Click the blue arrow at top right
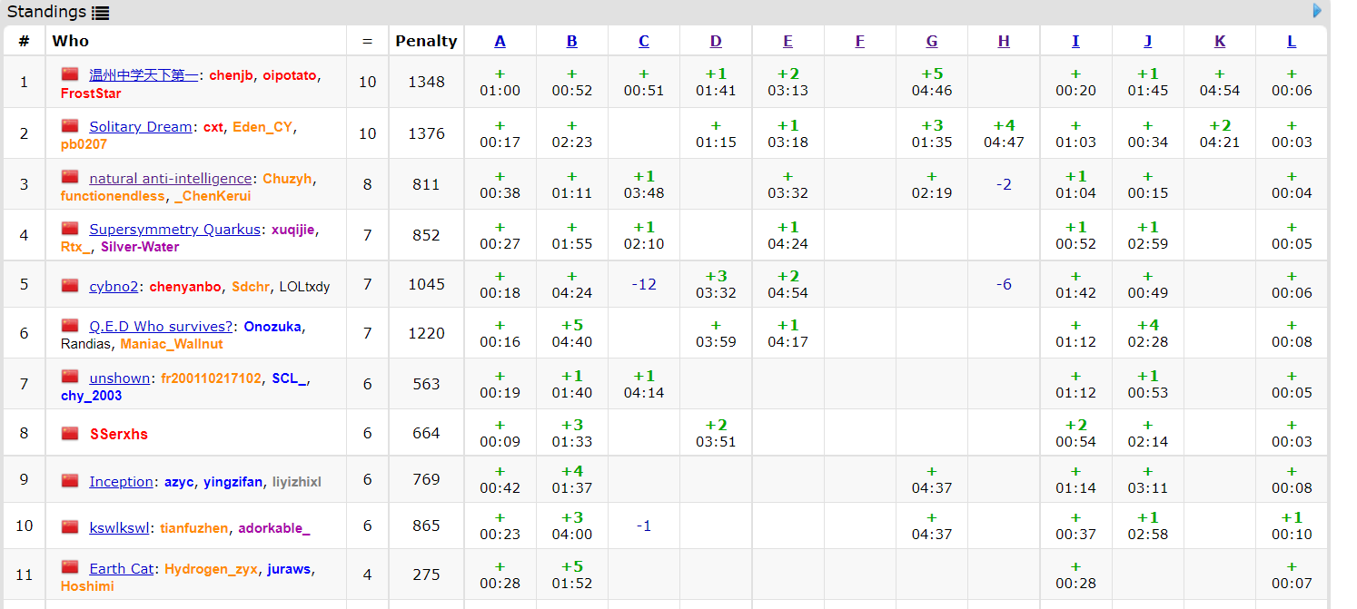 coord(1317,11)
